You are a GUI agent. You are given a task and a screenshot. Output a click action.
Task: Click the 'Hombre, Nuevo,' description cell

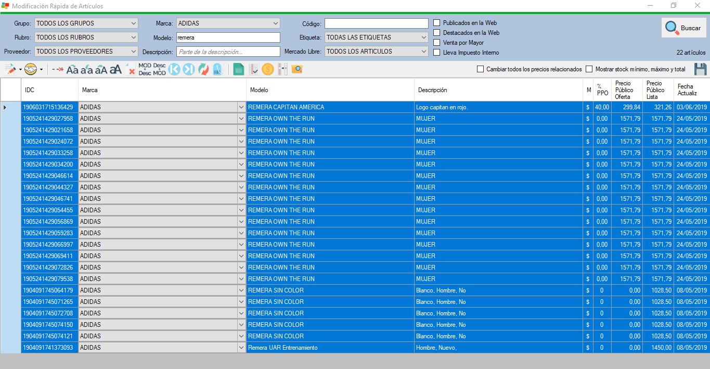(499, 348)
